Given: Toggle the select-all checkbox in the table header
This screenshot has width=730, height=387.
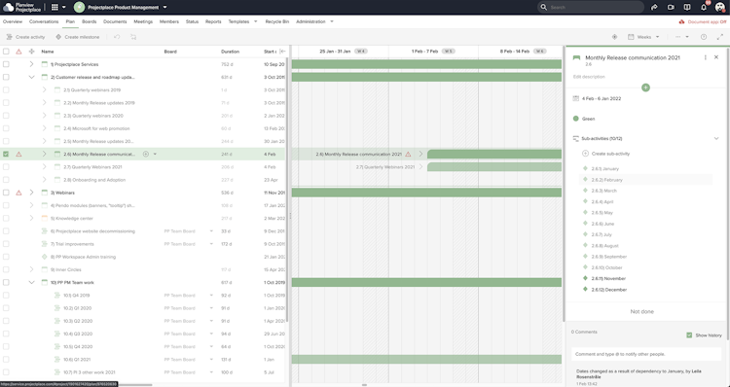Looking at the screenshot, I should 6,52.
